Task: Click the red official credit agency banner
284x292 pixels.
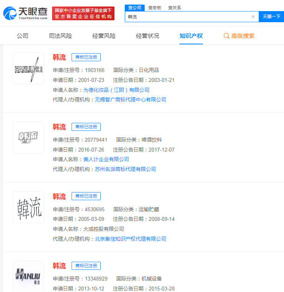Action: pos(83,13)
